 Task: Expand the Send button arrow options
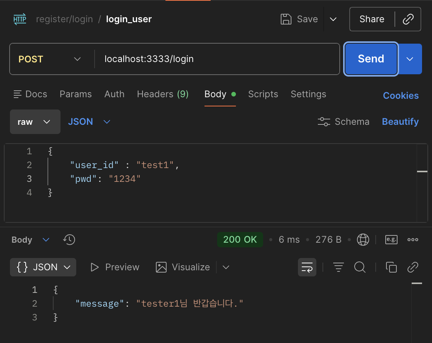410,59
